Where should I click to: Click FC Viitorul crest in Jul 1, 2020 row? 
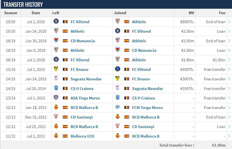56,22
